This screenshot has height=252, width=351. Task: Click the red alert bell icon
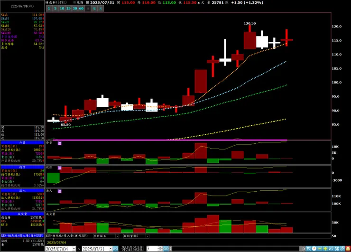[348, 249]
